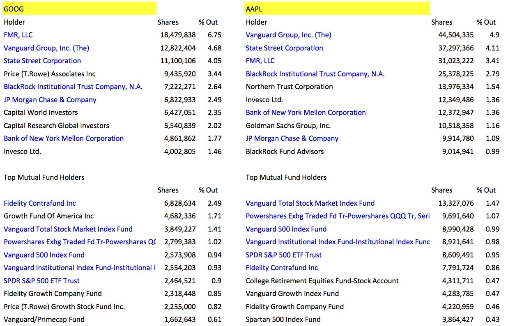This screenshot has height=326, width=508.
Task: Open Vanguard 500 Index Fund in AAPL funds
Action: coord(286,229)
